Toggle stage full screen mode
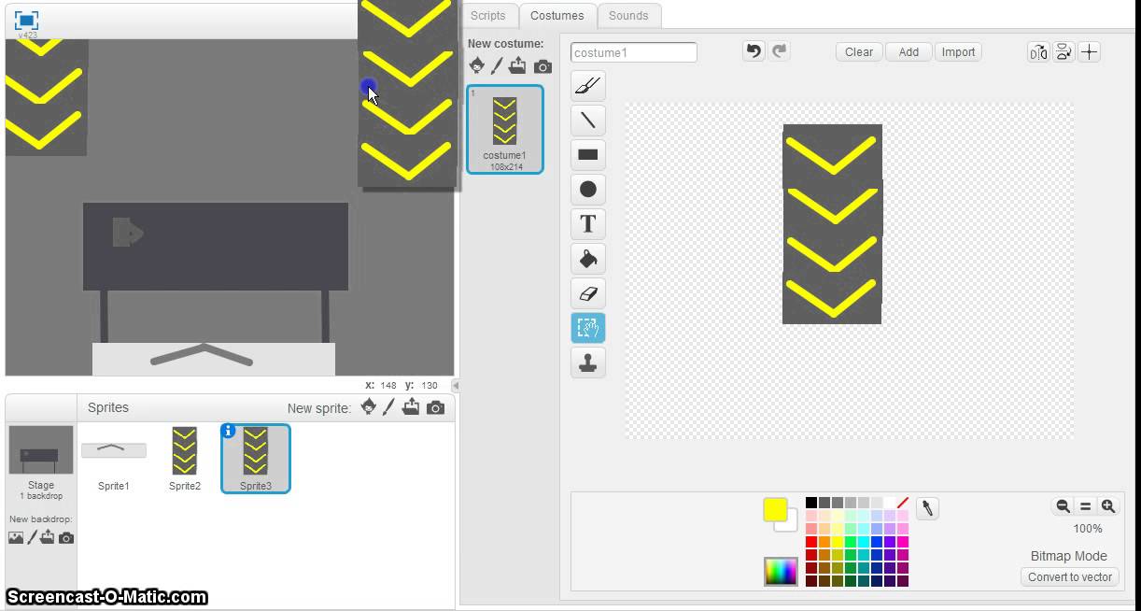The height and width of the screenshot is (611, 1141). point(26,21)
